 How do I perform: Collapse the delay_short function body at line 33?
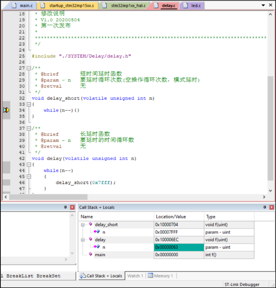coord(29,104)
